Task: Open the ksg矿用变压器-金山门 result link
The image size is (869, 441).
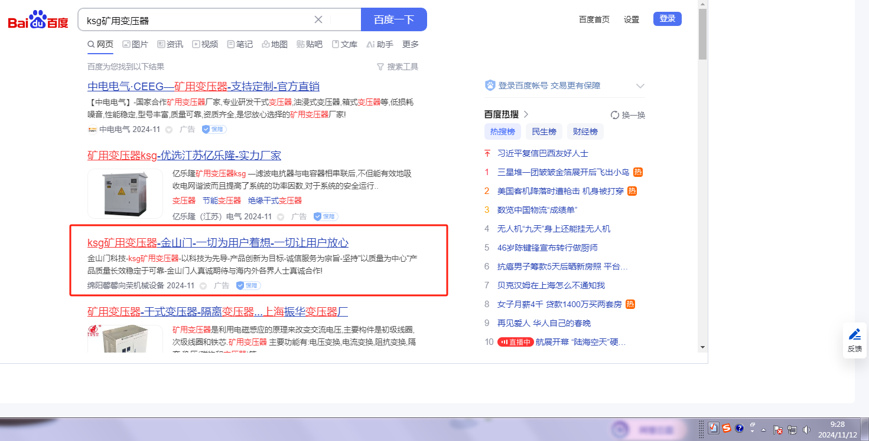Action: tap(218, 243)
